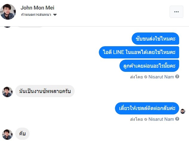189x141 pixels.
Task: Select the "ไอดี LINE ในแอพได้เลยใช่ไหมคะ" message
Action: tap(139, 52)
